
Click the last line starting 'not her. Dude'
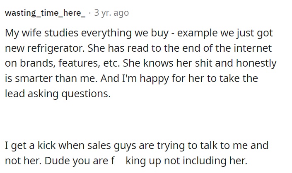point(126,161)
